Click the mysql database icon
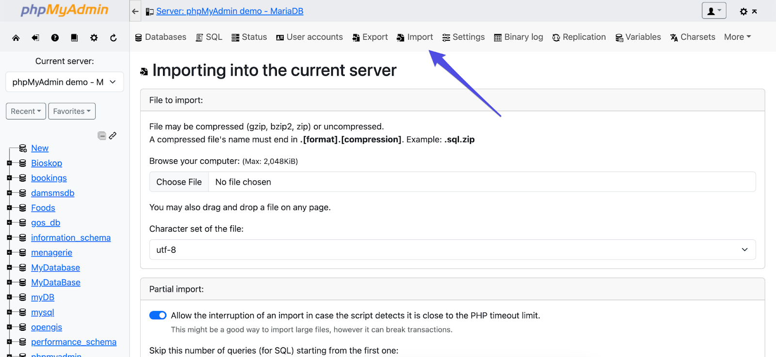 tap(22, 312)
